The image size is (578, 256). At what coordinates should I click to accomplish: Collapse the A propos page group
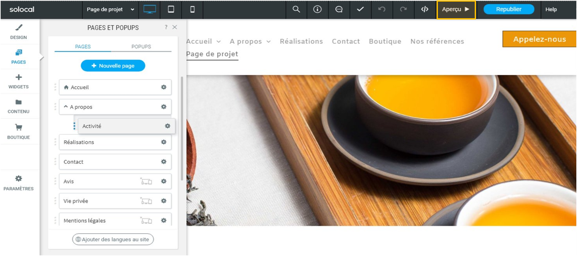[x=66, y=106]
